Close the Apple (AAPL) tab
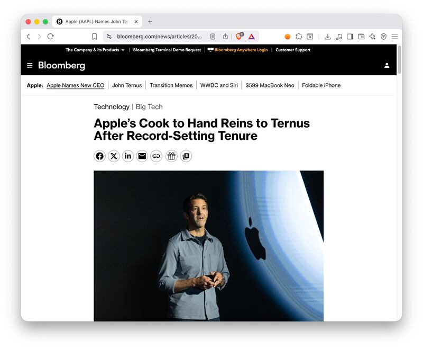 click(136, 22)
